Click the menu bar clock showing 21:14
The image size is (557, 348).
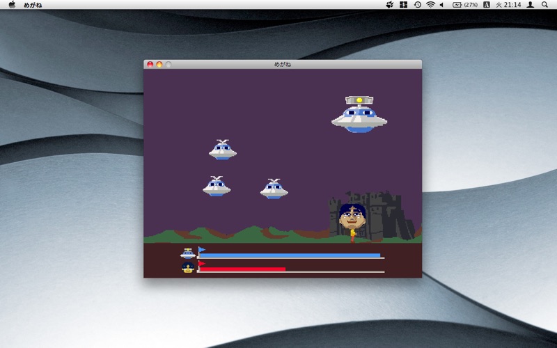[x=508, y=5]
